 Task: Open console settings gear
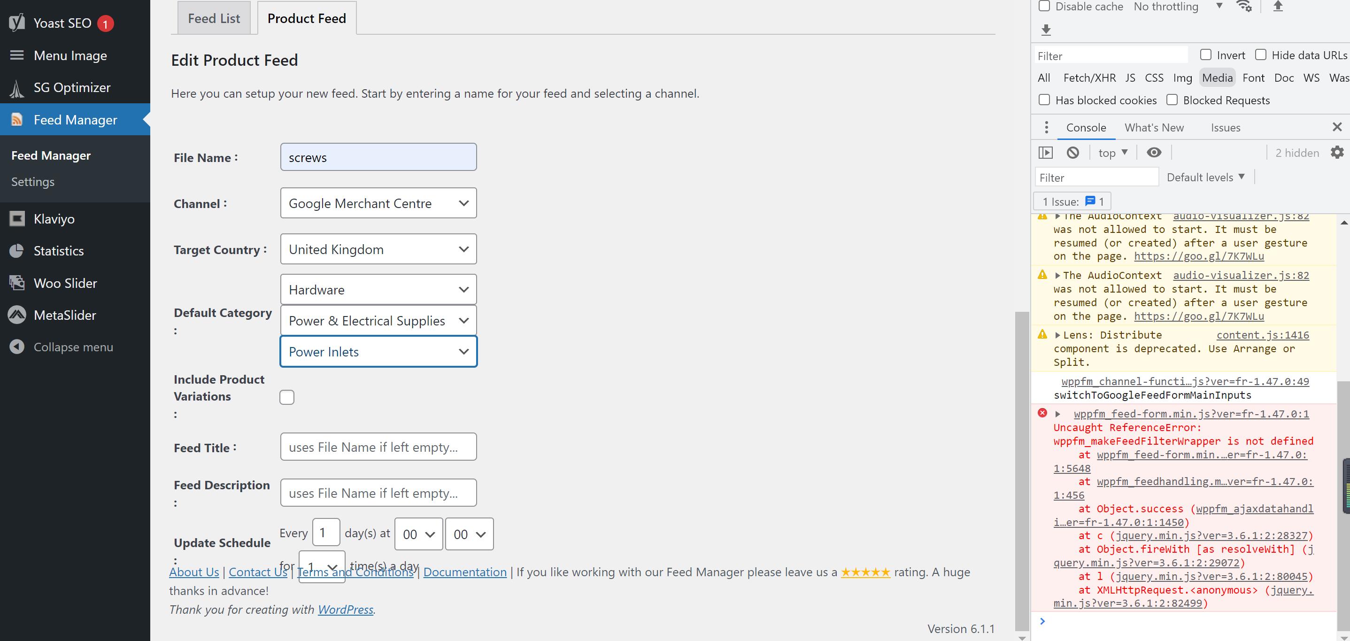tap(1337, 153)
